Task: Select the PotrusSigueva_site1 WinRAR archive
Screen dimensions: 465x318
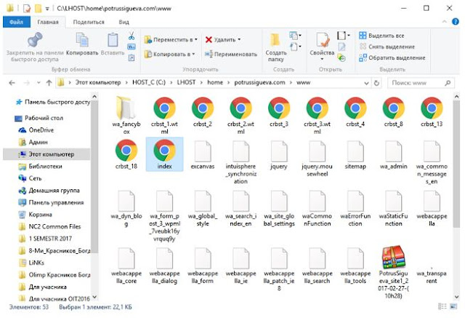Action: tap(394, 271)
